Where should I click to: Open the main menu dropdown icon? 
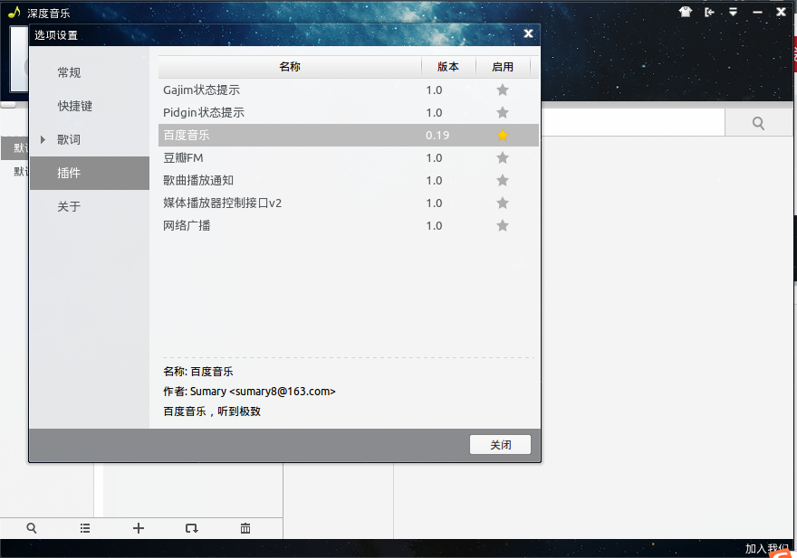point(733,12)
